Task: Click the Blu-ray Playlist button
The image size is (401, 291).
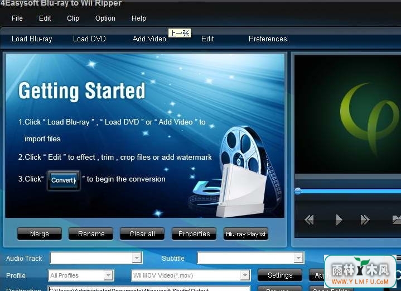Action: coord(246,234)
